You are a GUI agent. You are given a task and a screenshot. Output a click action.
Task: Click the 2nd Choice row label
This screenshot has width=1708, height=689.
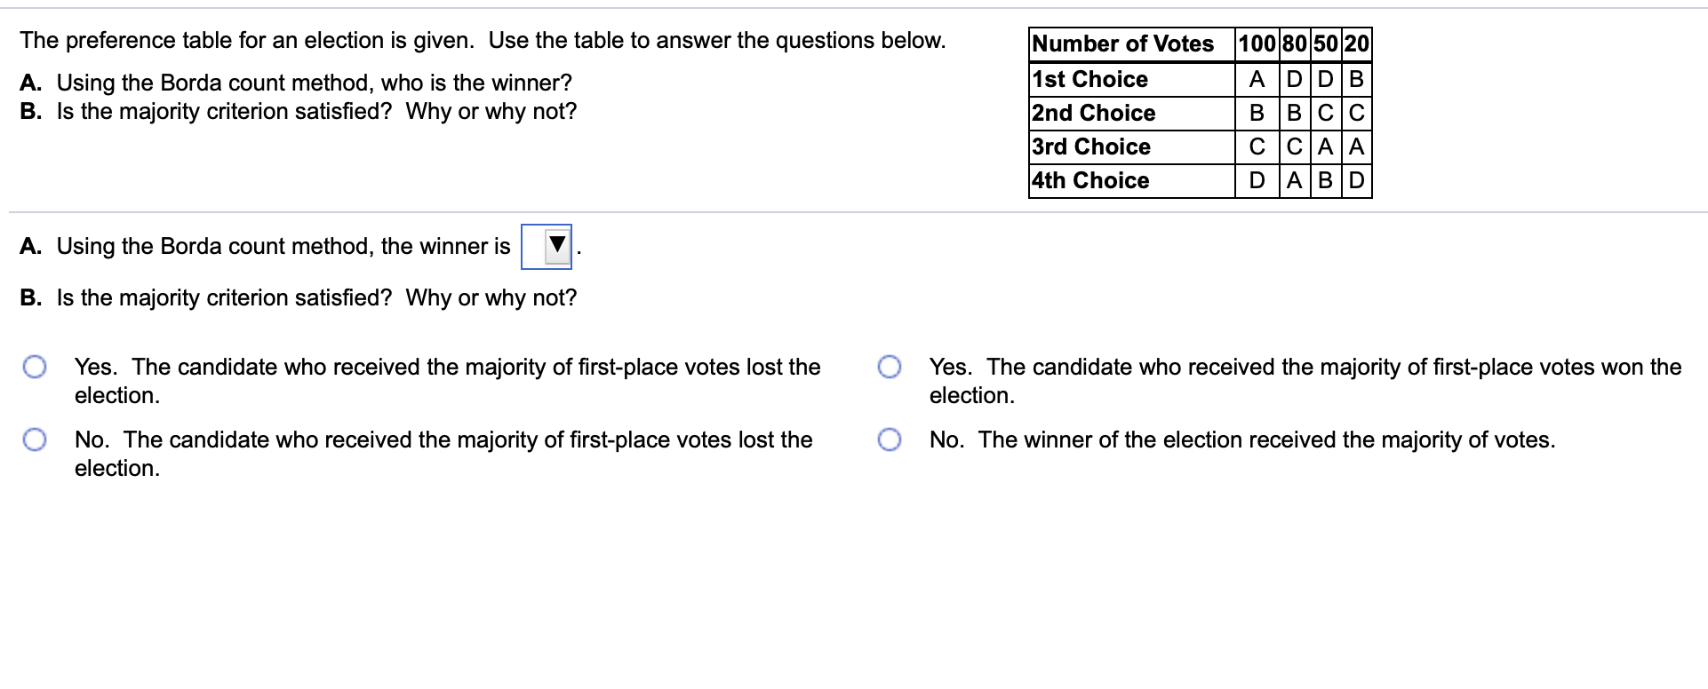click(1094, 114)
